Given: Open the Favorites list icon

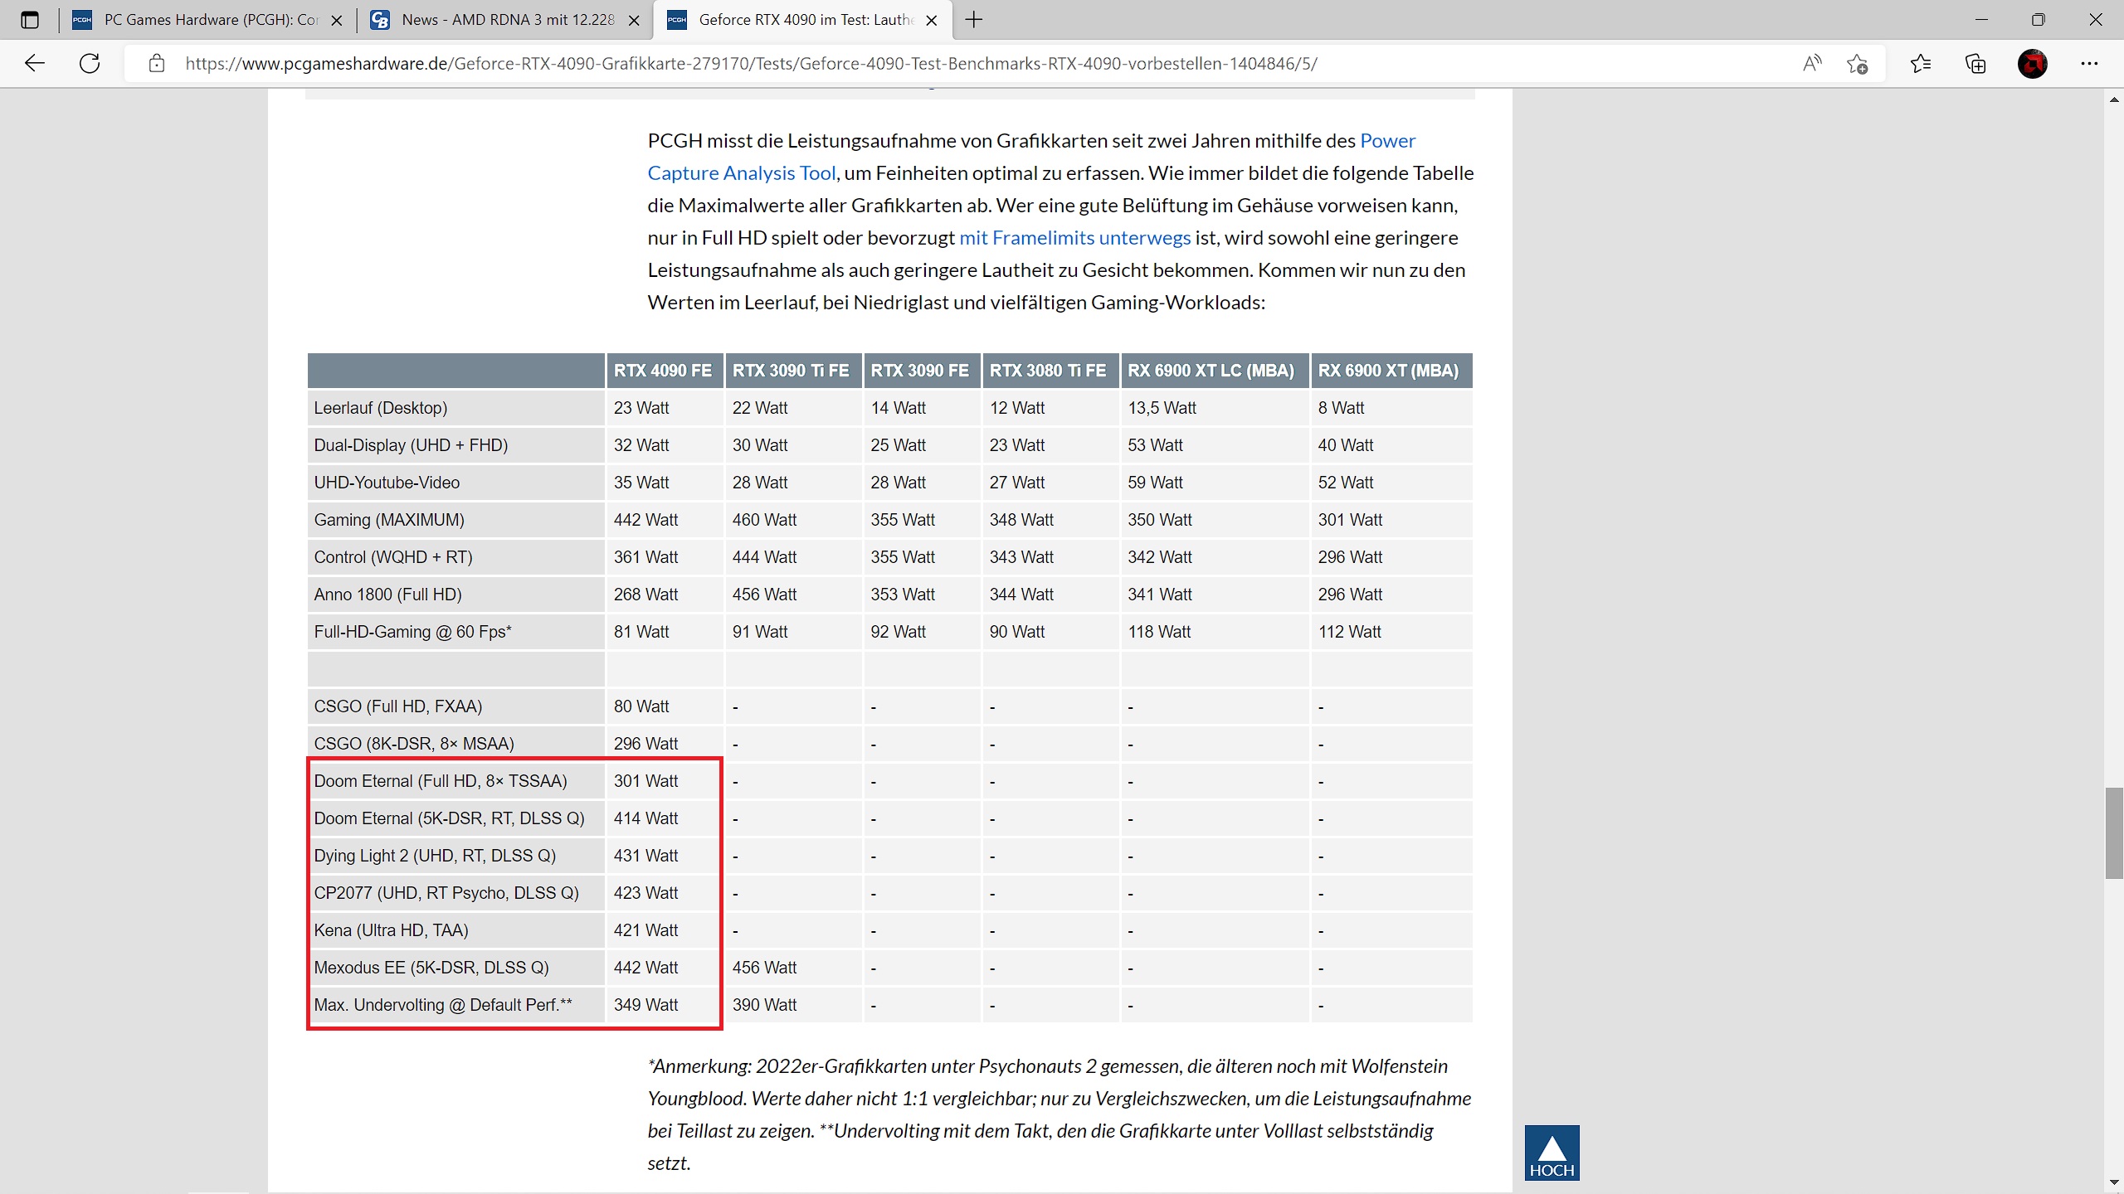Looking at the screenshot, I should click(1920, 64).
